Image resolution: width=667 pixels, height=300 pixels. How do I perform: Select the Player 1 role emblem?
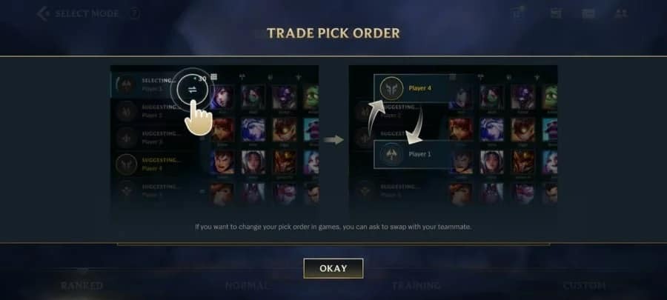click(391, 155)
